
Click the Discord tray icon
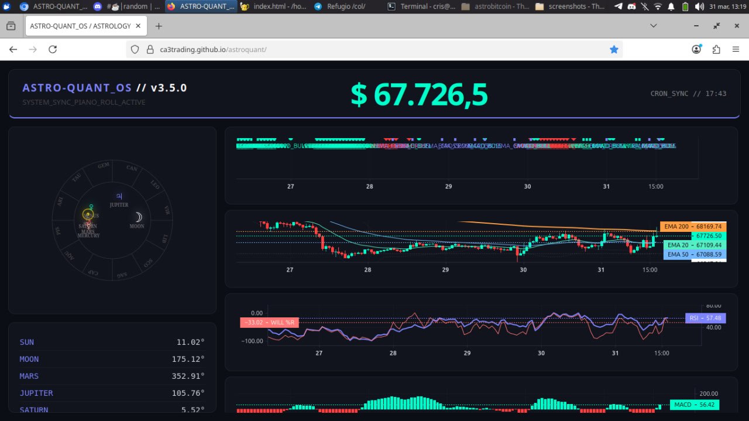click(631, 6)
